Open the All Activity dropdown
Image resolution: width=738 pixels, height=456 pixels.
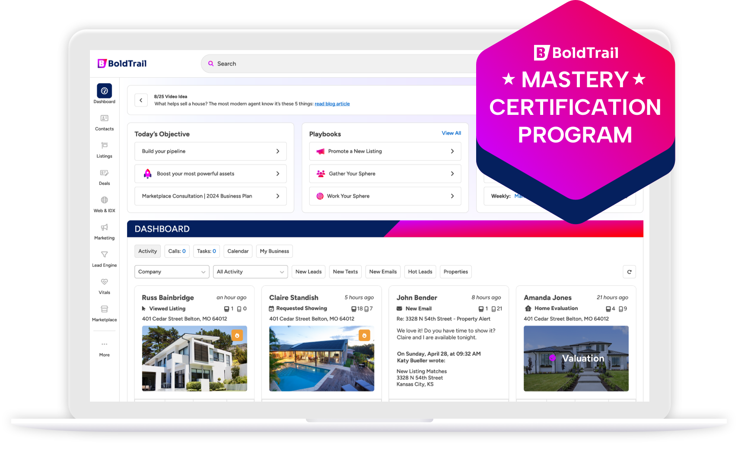(250, 272)
